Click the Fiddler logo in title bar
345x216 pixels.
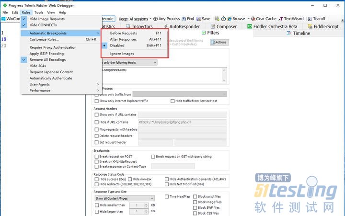5,5
